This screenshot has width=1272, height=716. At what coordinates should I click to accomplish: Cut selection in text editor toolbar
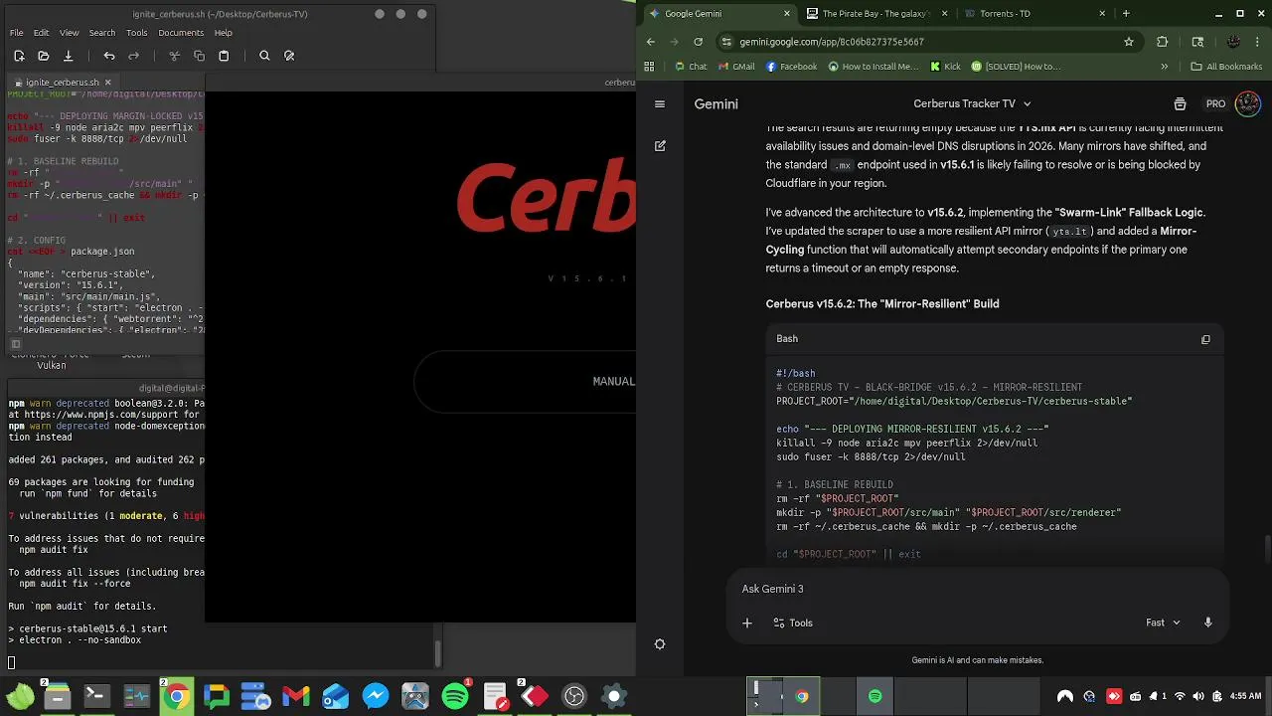(x=175, y=56)
